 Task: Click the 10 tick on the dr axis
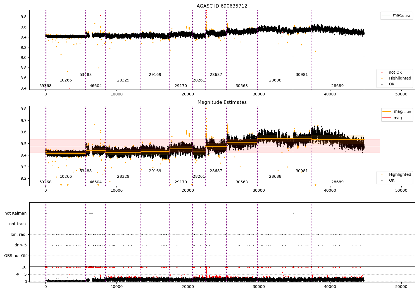point(25,267)
